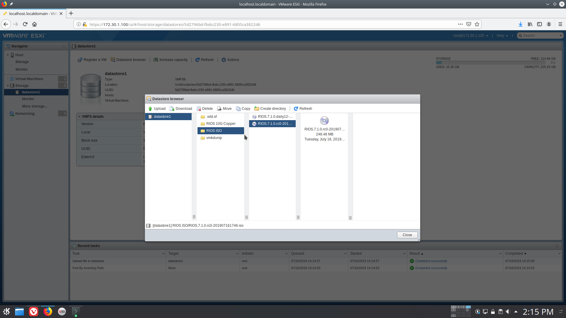566x318 pixels.
Task: Select More storage... in the Navigator
Action: [x=34, y=106]
